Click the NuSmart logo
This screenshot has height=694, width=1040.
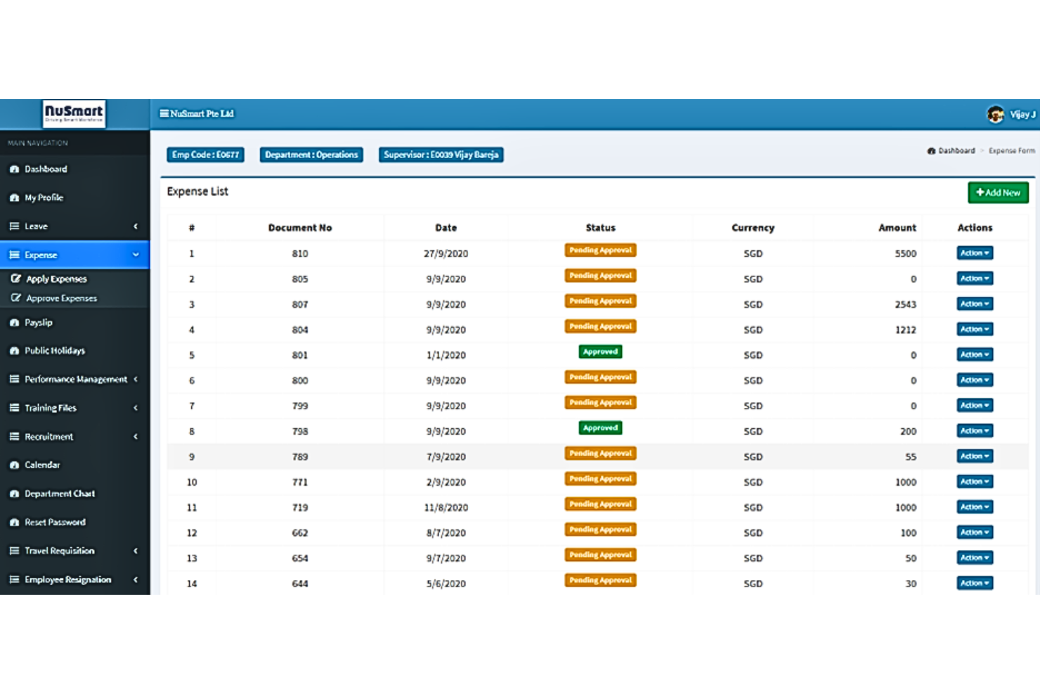74,113
